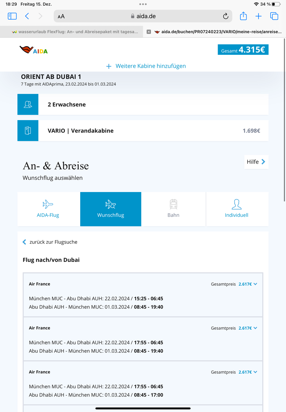
Task: Toggle the Safari sidebar icon
Action: click(12, 16)
